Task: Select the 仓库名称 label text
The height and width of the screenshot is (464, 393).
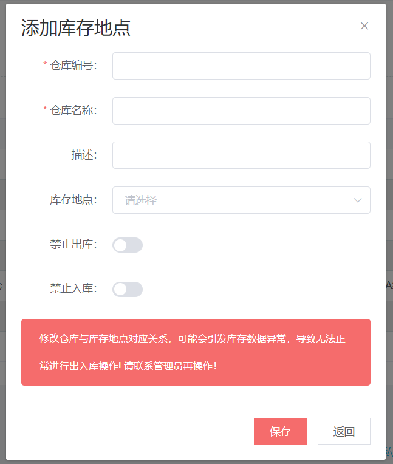Action: [73, 111]
